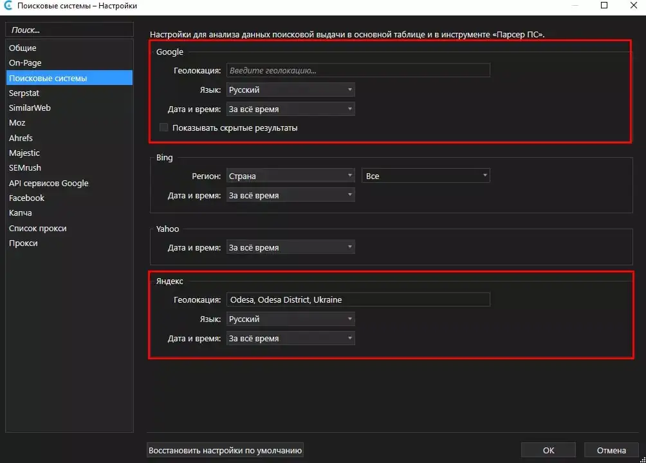Click the restore default settings button
The image size is (646, 463).
click(x=225, y=450)
